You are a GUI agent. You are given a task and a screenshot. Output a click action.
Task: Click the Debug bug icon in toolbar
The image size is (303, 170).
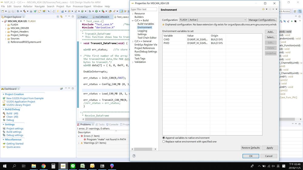90,11
